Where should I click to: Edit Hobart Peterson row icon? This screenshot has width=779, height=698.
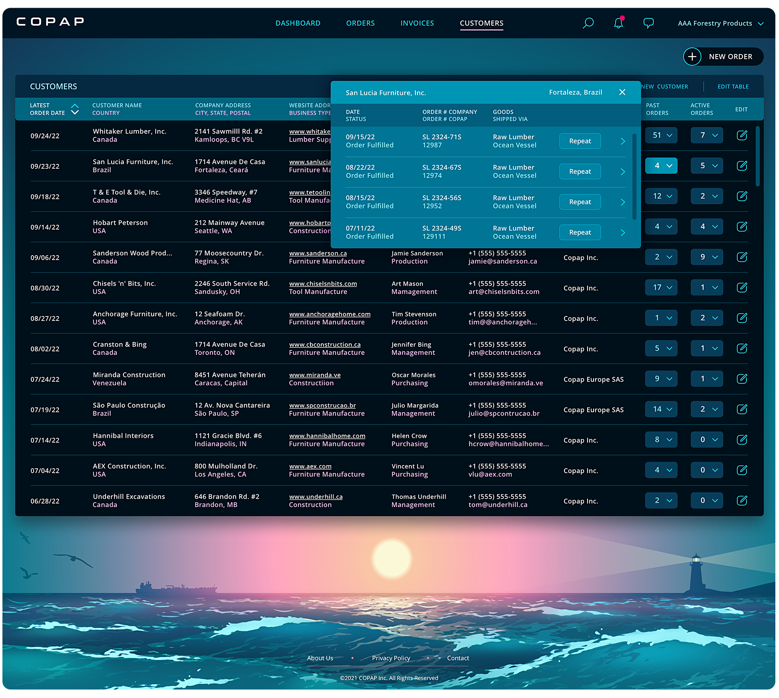[742, 226]
